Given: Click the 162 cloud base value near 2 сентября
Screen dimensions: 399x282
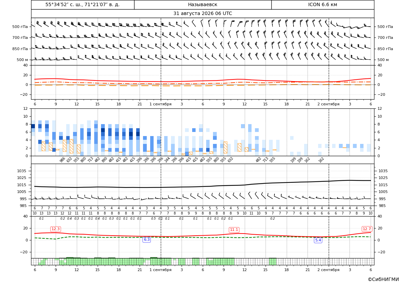Looking at the screenshot, I should click(x=321, y=160).
